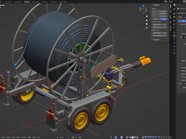The image size is (186, 139).
Task: Open the Output properties printer icon
Action: click(174, 17)
